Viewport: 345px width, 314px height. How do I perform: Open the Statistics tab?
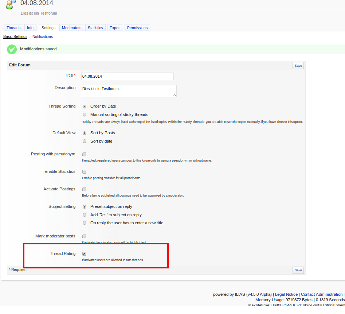click(x=95, y=28)
